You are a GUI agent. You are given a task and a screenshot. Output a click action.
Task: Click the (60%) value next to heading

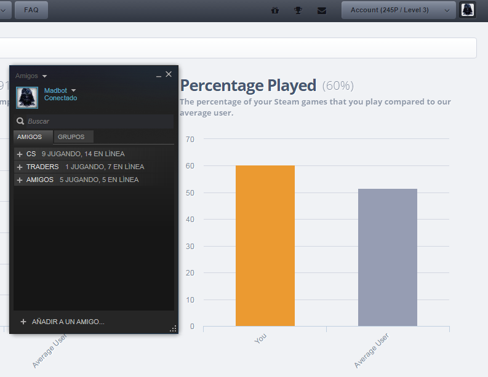338,86
